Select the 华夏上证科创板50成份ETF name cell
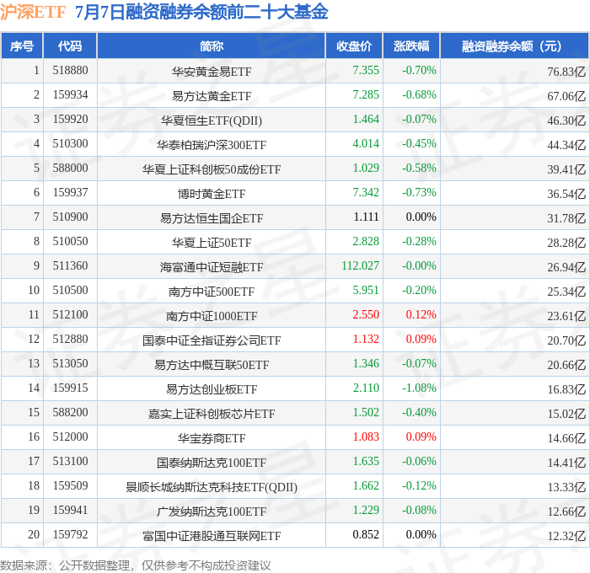This screenshot has width=590, height=573. [x=211, y=169]
